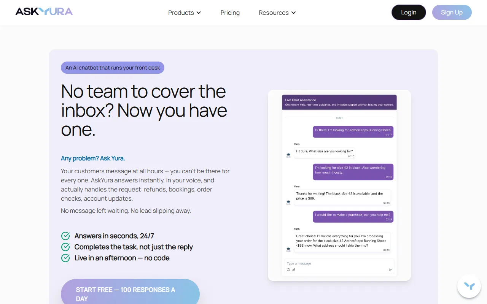Click "Completes the task, not just the reply" text
This screenshot has height=304, width=487.
[134, 247]
